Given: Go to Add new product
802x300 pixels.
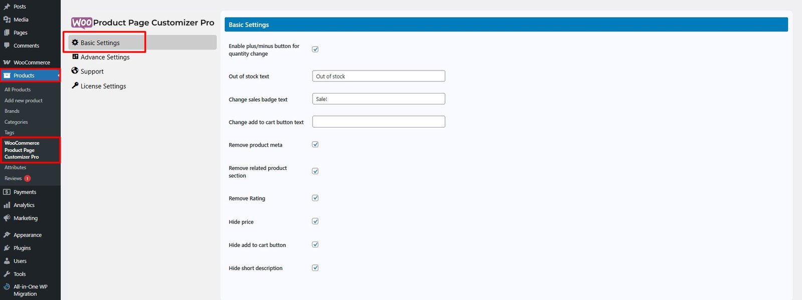Looking at the screenshot, I should pos(24,100).
